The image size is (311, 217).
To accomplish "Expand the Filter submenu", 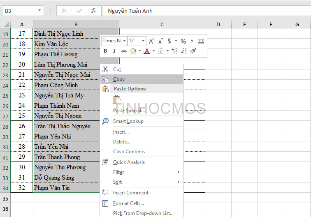I will coord(142,172).
